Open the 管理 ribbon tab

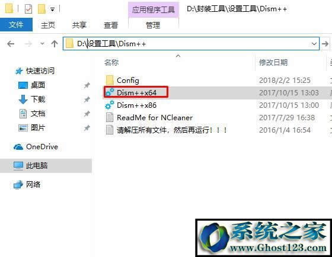click(x=153, y=25)
